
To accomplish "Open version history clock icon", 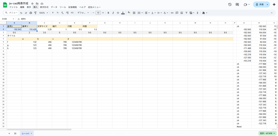I will pyautogui.click(x=230, y=5).
